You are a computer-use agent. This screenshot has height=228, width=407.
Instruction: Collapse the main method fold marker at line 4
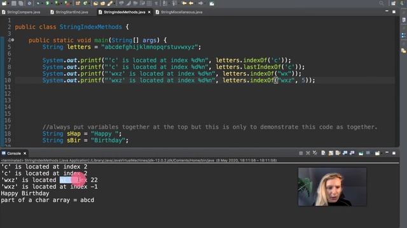pyautogui.click(x=13, y=40)
